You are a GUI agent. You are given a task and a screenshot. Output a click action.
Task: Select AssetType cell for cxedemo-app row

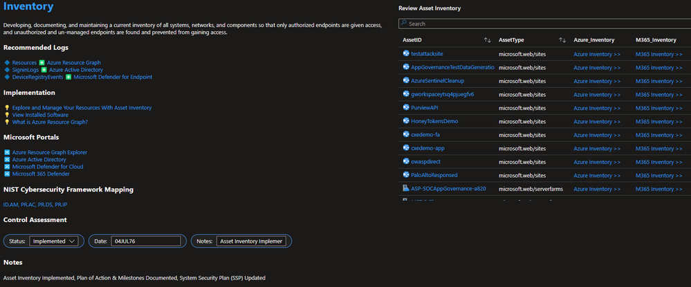[x=522, y=148]
